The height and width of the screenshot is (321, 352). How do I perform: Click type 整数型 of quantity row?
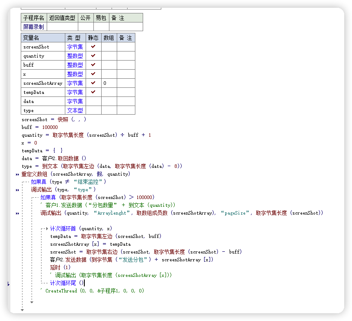(x=75, y=56)
